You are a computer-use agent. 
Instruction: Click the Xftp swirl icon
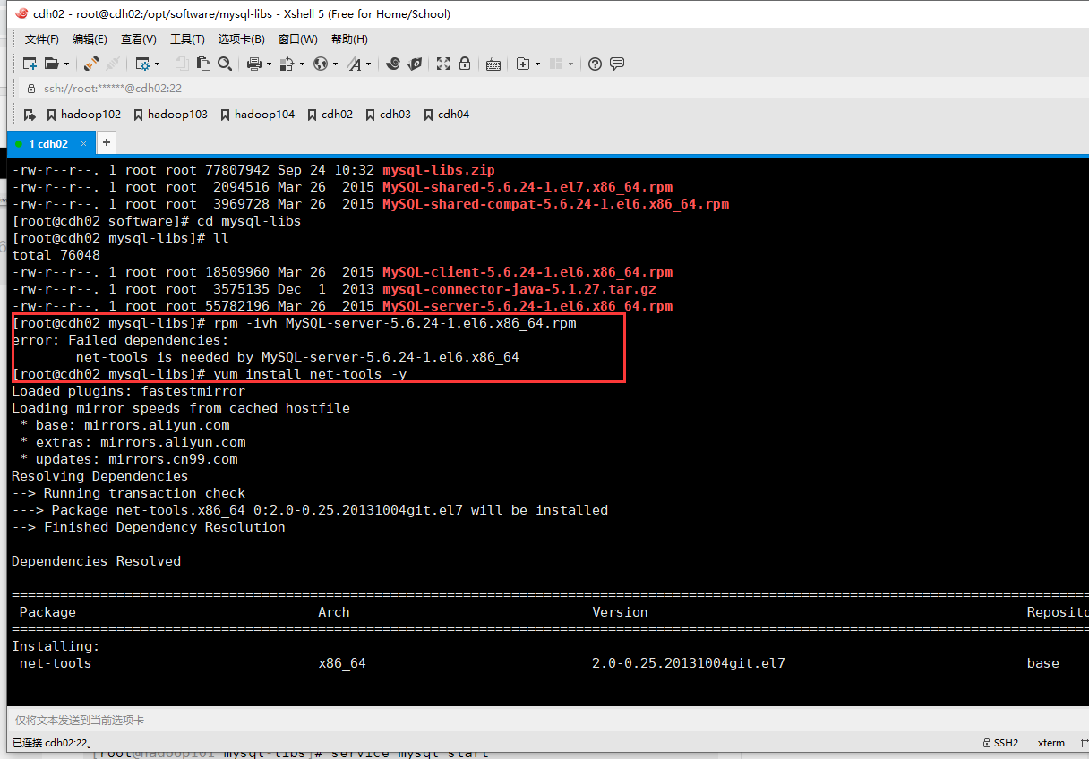[393, 64]
